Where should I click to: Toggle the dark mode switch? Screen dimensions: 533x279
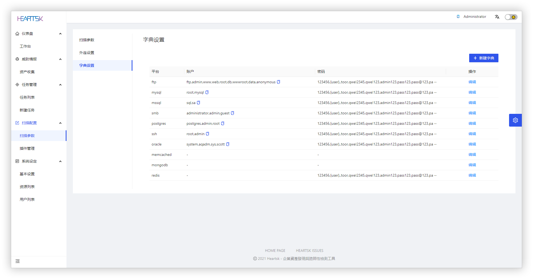(511, 17)
